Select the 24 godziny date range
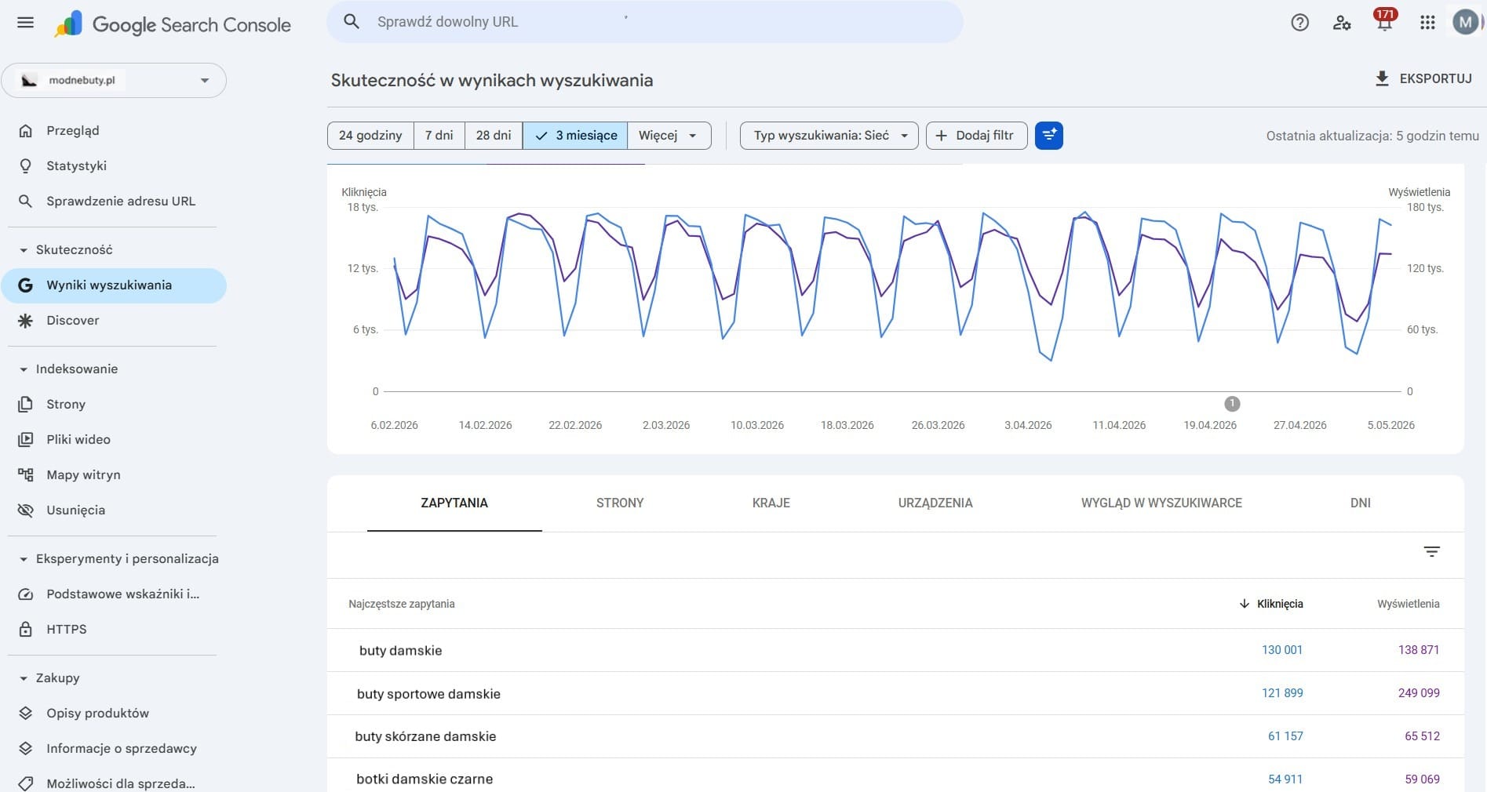Viewport: 1487px width, 792px height. pyautogui.click(x=370, y=136)
